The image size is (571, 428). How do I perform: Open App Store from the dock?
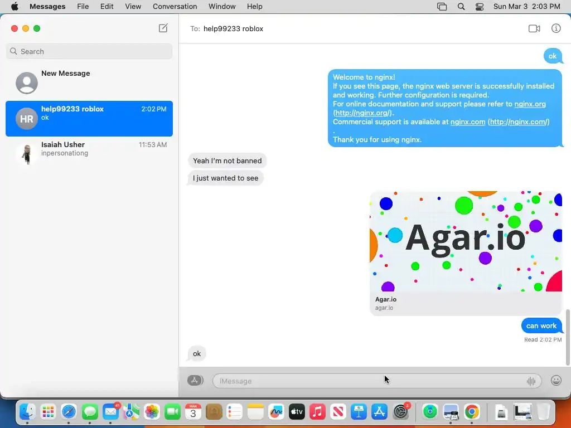point(379,412)
